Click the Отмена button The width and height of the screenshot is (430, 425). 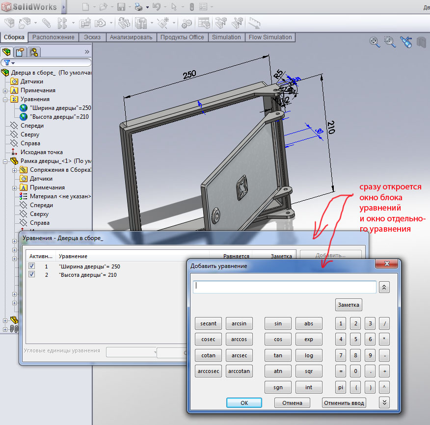point(292,403)
